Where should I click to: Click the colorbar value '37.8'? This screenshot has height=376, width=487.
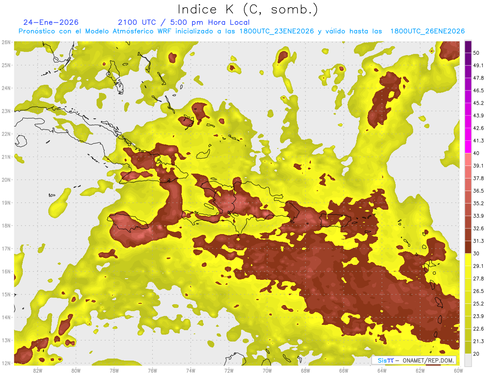coord(478,178)
